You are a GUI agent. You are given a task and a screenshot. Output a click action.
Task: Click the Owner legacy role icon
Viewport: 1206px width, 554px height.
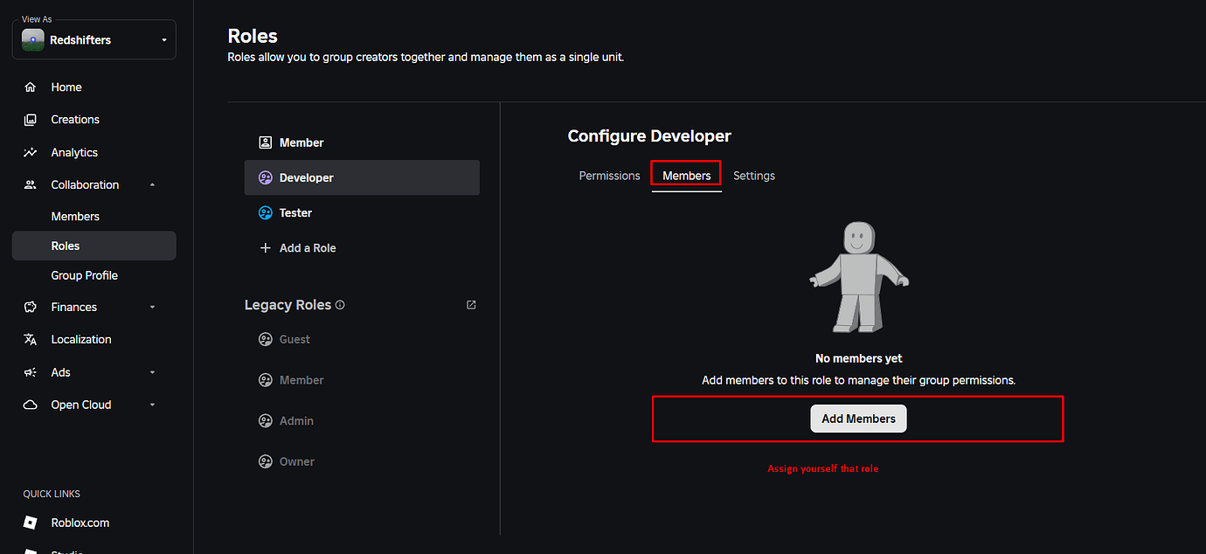(x=266, y=461)
